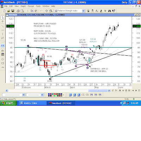Image resolution: width=141 pixels, height=141 pixels.
Task: Click the Copy icon
Action: [32, 11]
